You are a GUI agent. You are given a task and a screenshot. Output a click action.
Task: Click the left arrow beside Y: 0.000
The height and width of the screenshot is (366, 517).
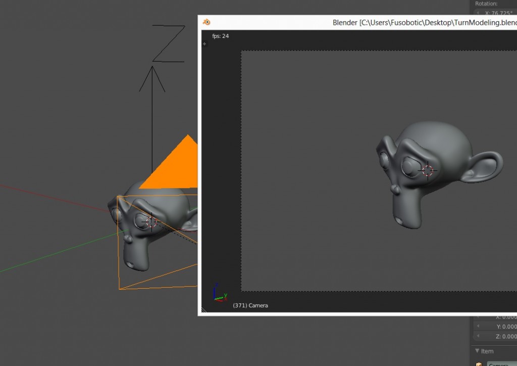[x=479, y=327]
